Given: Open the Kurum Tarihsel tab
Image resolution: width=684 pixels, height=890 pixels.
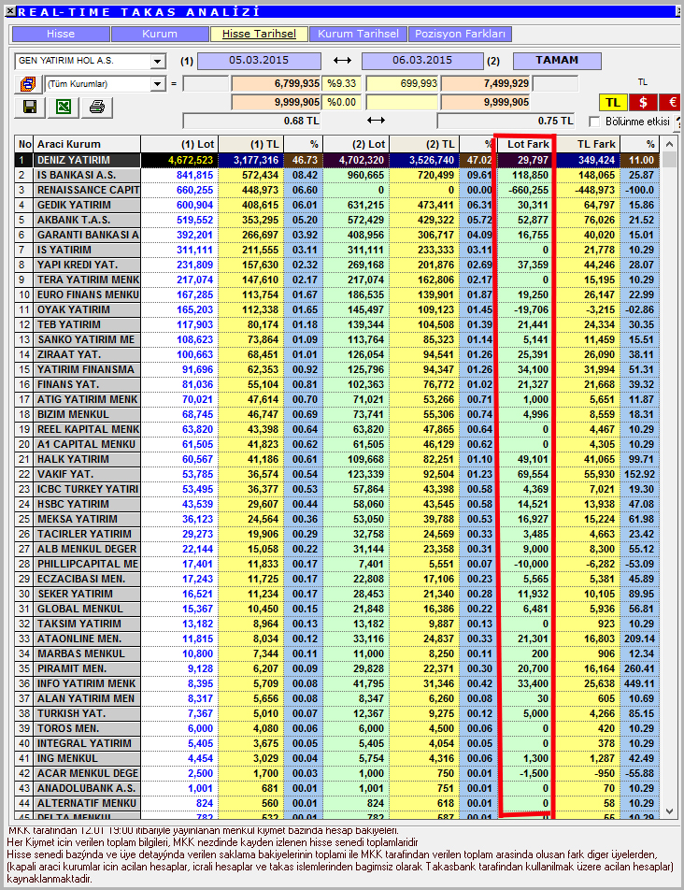Looking at the screenshot, I should point(359,34).
